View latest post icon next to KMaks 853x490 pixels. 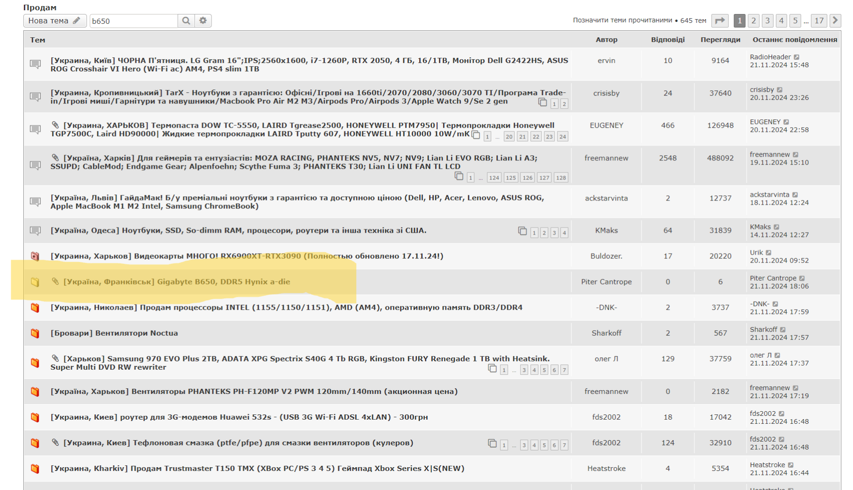click(x=776, y=227)
